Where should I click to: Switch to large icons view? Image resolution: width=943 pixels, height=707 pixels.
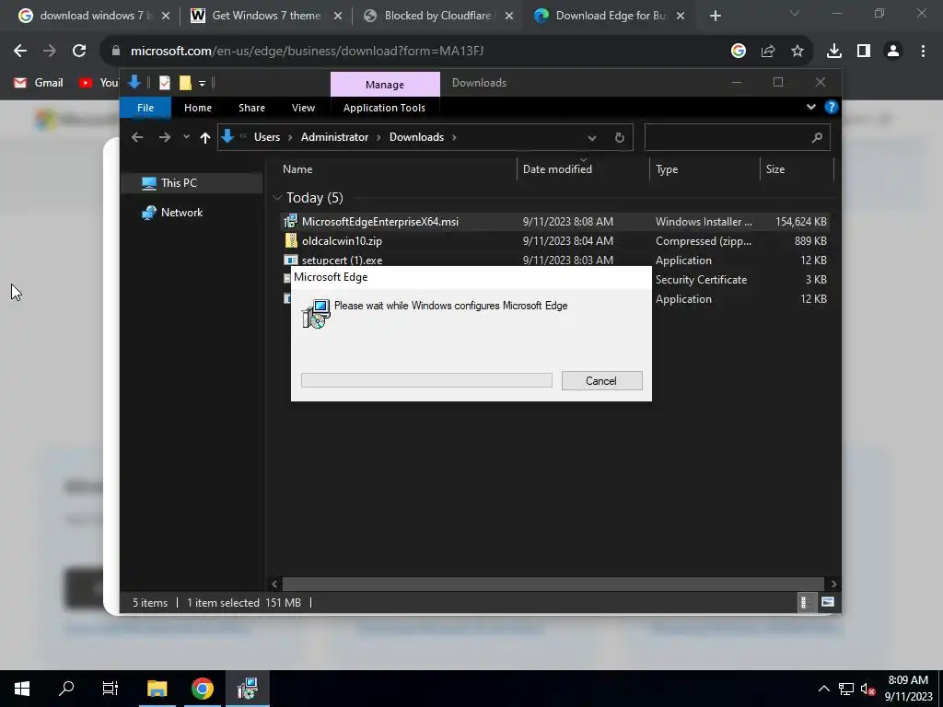[x=828, y=602]
